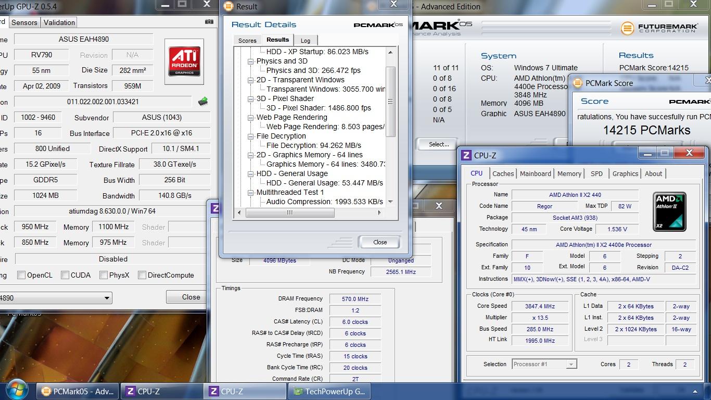Viewport: 711px width, 400px height.
Task: Switch to the Graphics tab in CPU-Z
Action: pos(625,174)
